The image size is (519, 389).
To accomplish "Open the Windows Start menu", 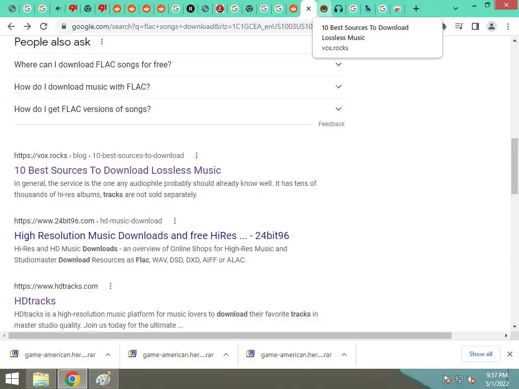I will click(x=12, y=379).
